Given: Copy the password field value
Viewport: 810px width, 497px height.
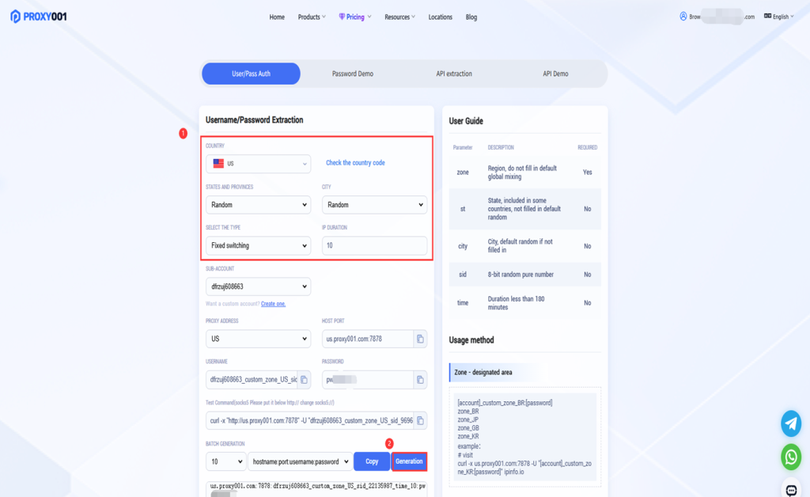Looking at the screenshot, I should pos(420,380).
